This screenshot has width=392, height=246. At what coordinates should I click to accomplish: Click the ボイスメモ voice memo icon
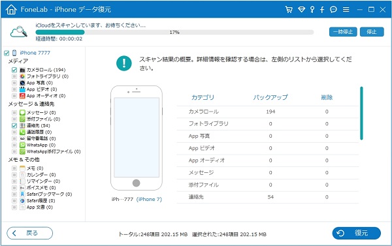[x=22, y=188]
